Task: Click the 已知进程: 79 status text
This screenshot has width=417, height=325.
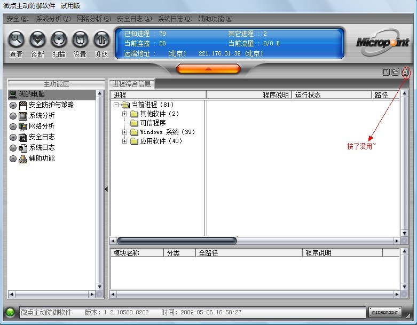Action: click(145, 34)
